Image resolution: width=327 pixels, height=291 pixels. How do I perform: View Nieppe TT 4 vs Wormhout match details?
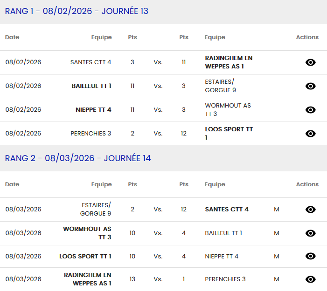pyautogui.click(x=310, y=110)
